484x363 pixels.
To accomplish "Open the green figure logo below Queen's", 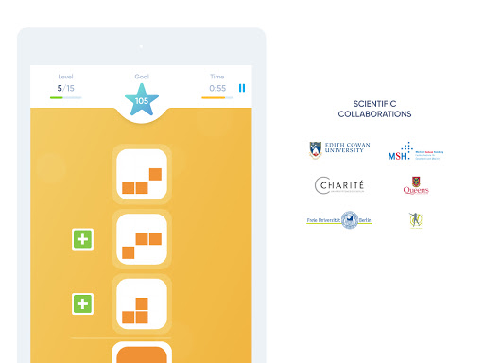I will coord(416,220).
